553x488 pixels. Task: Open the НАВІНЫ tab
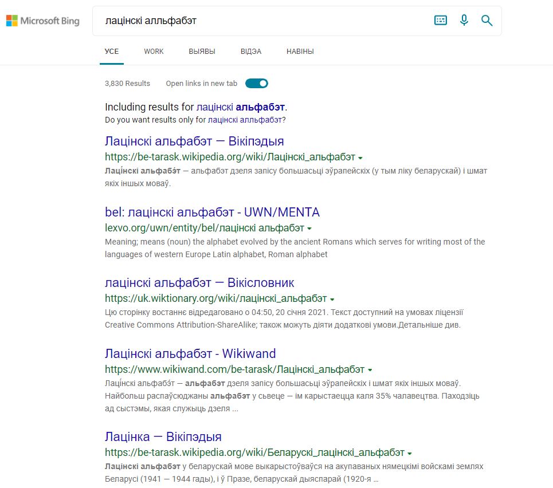[300, 51]
